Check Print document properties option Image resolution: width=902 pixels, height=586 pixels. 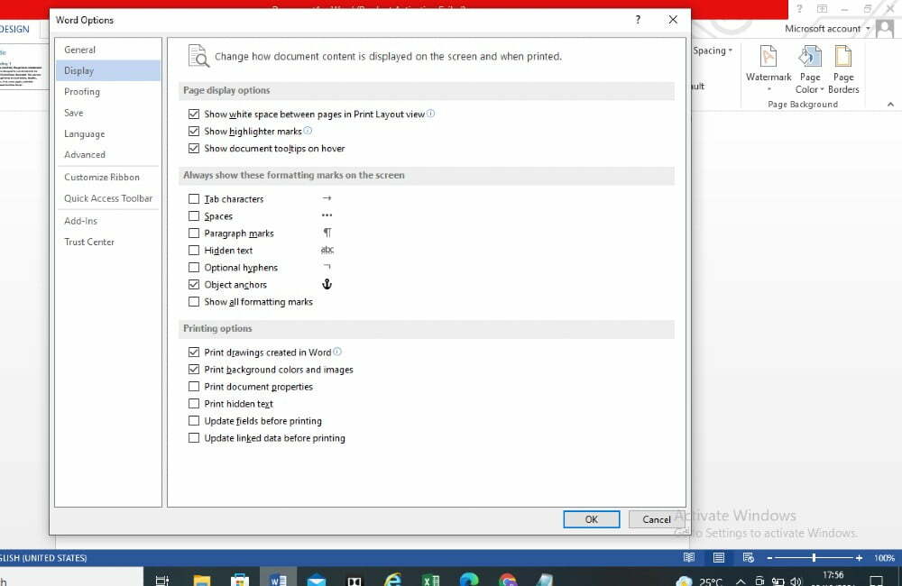[194, 386]
